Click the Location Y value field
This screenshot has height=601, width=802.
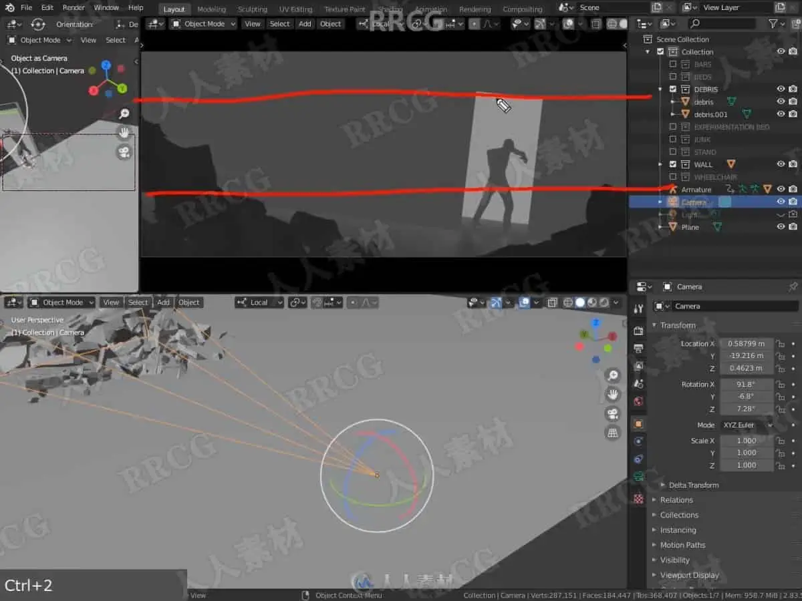[x=746, y=356]
